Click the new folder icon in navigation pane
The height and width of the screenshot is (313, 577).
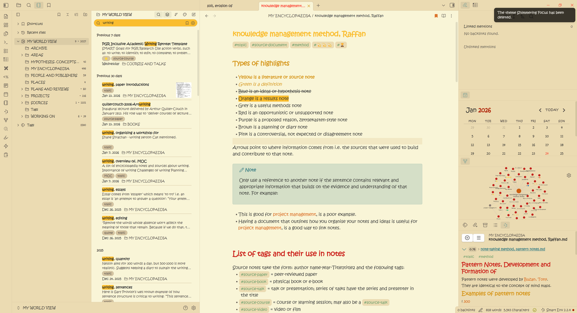85,14
